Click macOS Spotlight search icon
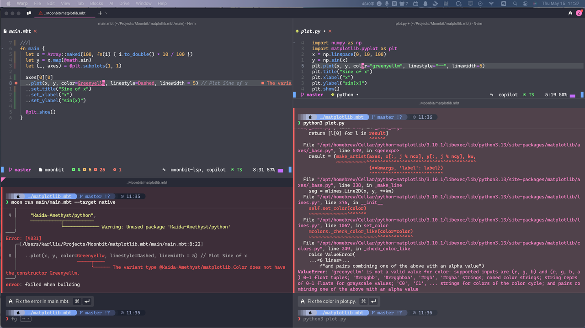This screenshot has height=328, width=585. pyautogui.click(x=515, y=4)
